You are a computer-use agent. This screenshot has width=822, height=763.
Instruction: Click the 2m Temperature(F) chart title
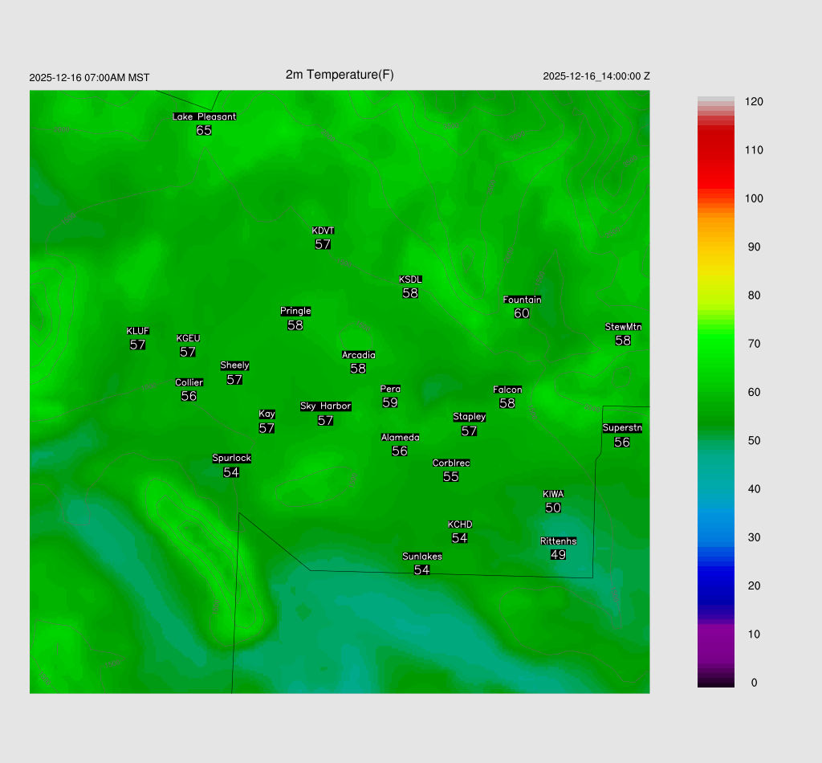click(x=340, y=75)
